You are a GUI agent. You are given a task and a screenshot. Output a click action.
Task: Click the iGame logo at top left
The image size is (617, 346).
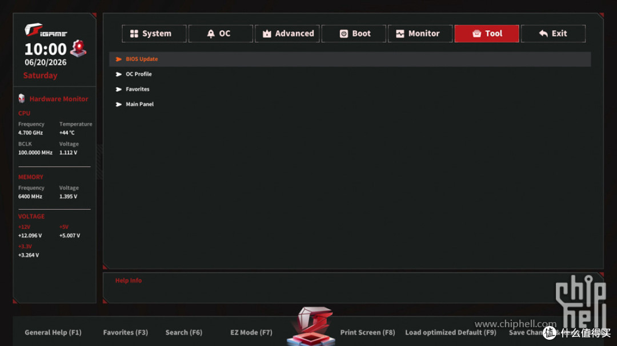46,30
